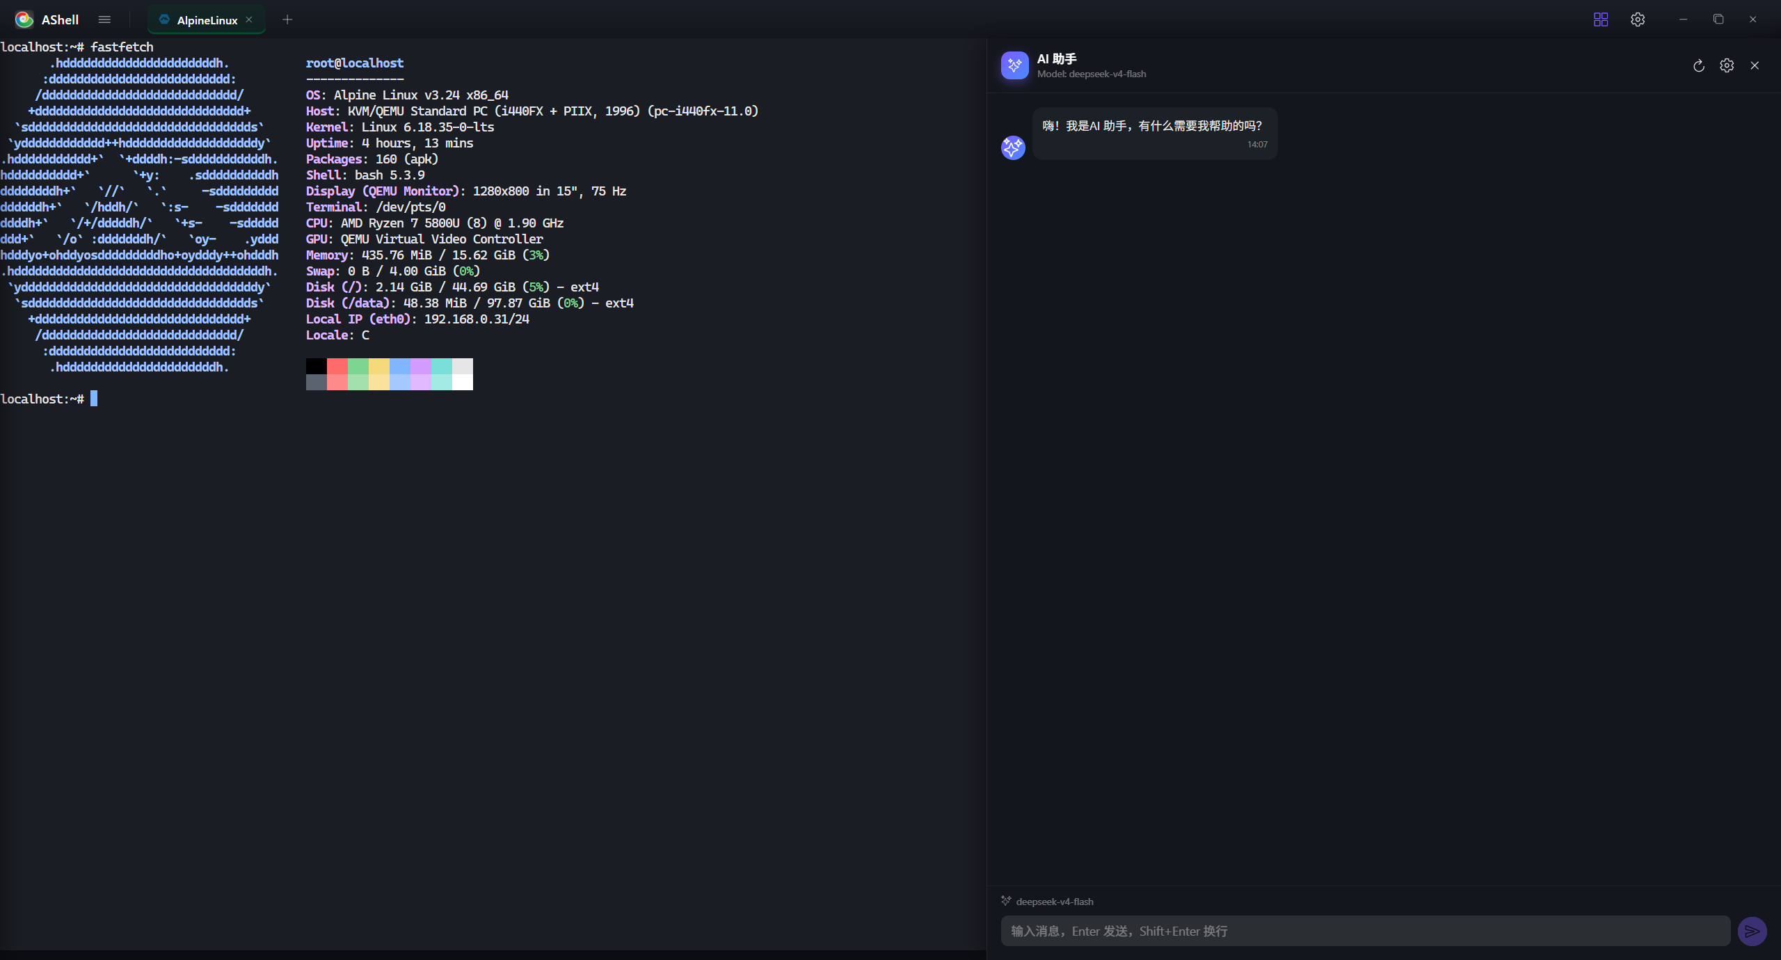Click the terminal prompt cursor
This screenshot has height=960, width=1781.
pyautogui.click(x=94, y=399)
